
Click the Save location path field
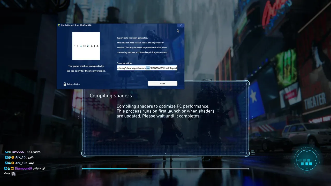point(147,68)
